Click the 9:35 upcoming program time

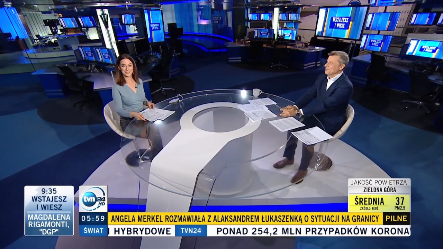[49, 191]
